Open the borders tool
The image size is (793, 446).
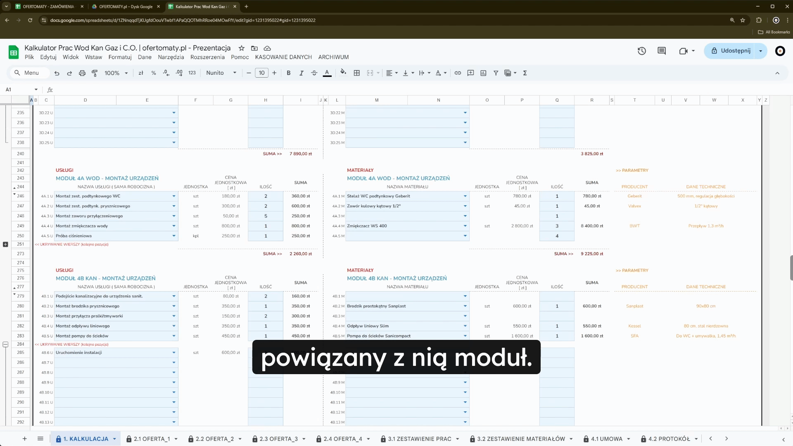[357, 73]
